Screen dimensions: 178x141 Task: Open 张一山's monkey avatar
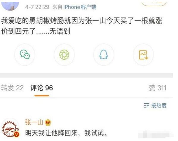(x=10, y=129)
